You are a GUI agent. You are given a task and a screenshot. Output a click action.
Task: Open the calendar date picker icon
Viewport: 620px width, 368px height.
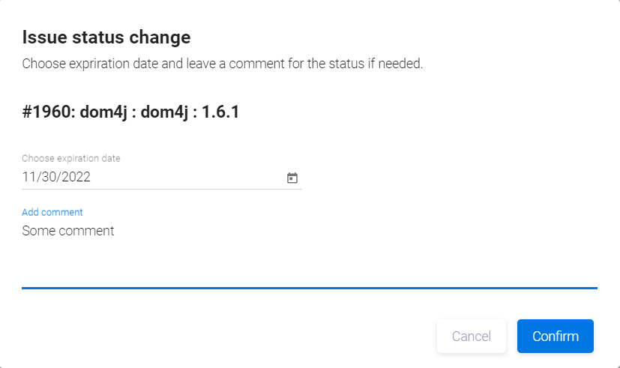tap(292, 178)
